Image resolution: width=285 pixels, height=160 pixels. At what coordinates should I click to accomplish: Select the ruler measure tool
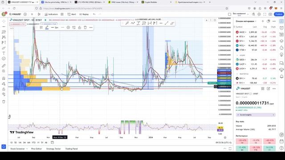coord(4,66)
